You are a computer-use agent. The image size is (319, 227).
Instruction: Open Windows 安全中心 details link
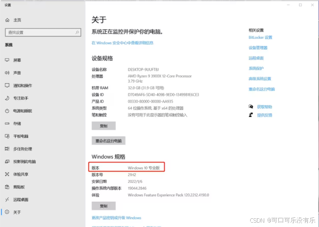point(123,43)
